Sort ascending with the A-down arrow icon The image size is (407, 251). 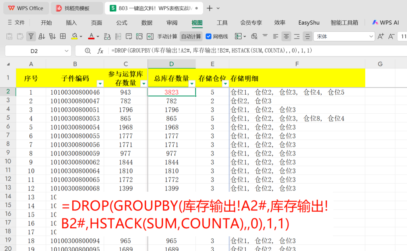[x=41, y=36]
